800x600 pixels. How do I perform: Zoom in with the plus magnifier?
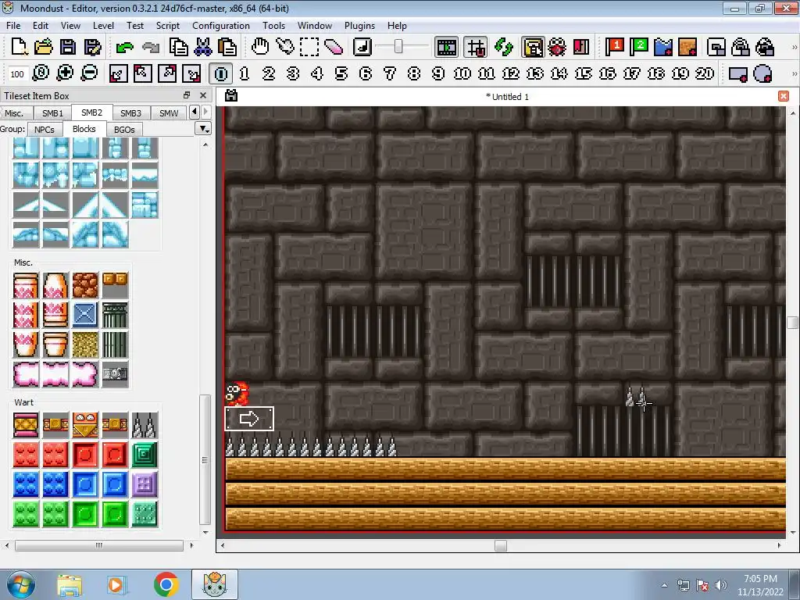coord(65,73)
